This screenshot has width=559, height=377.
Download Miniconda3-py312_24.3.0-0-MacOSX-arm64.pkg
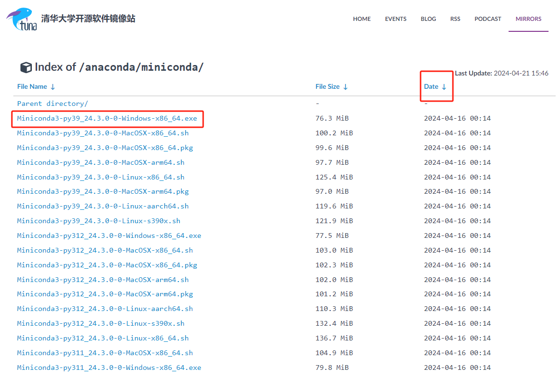click(105, 294)
